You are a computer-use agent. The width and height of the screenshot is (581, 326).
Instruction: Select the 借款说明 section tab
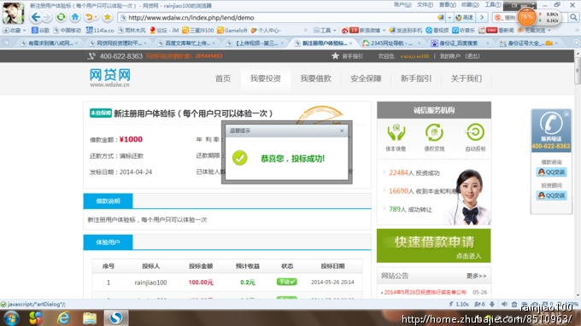(108, 201)
